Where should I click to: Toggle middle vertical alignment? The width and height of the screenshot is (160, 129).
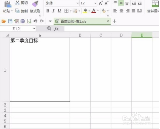pos(121,3)
